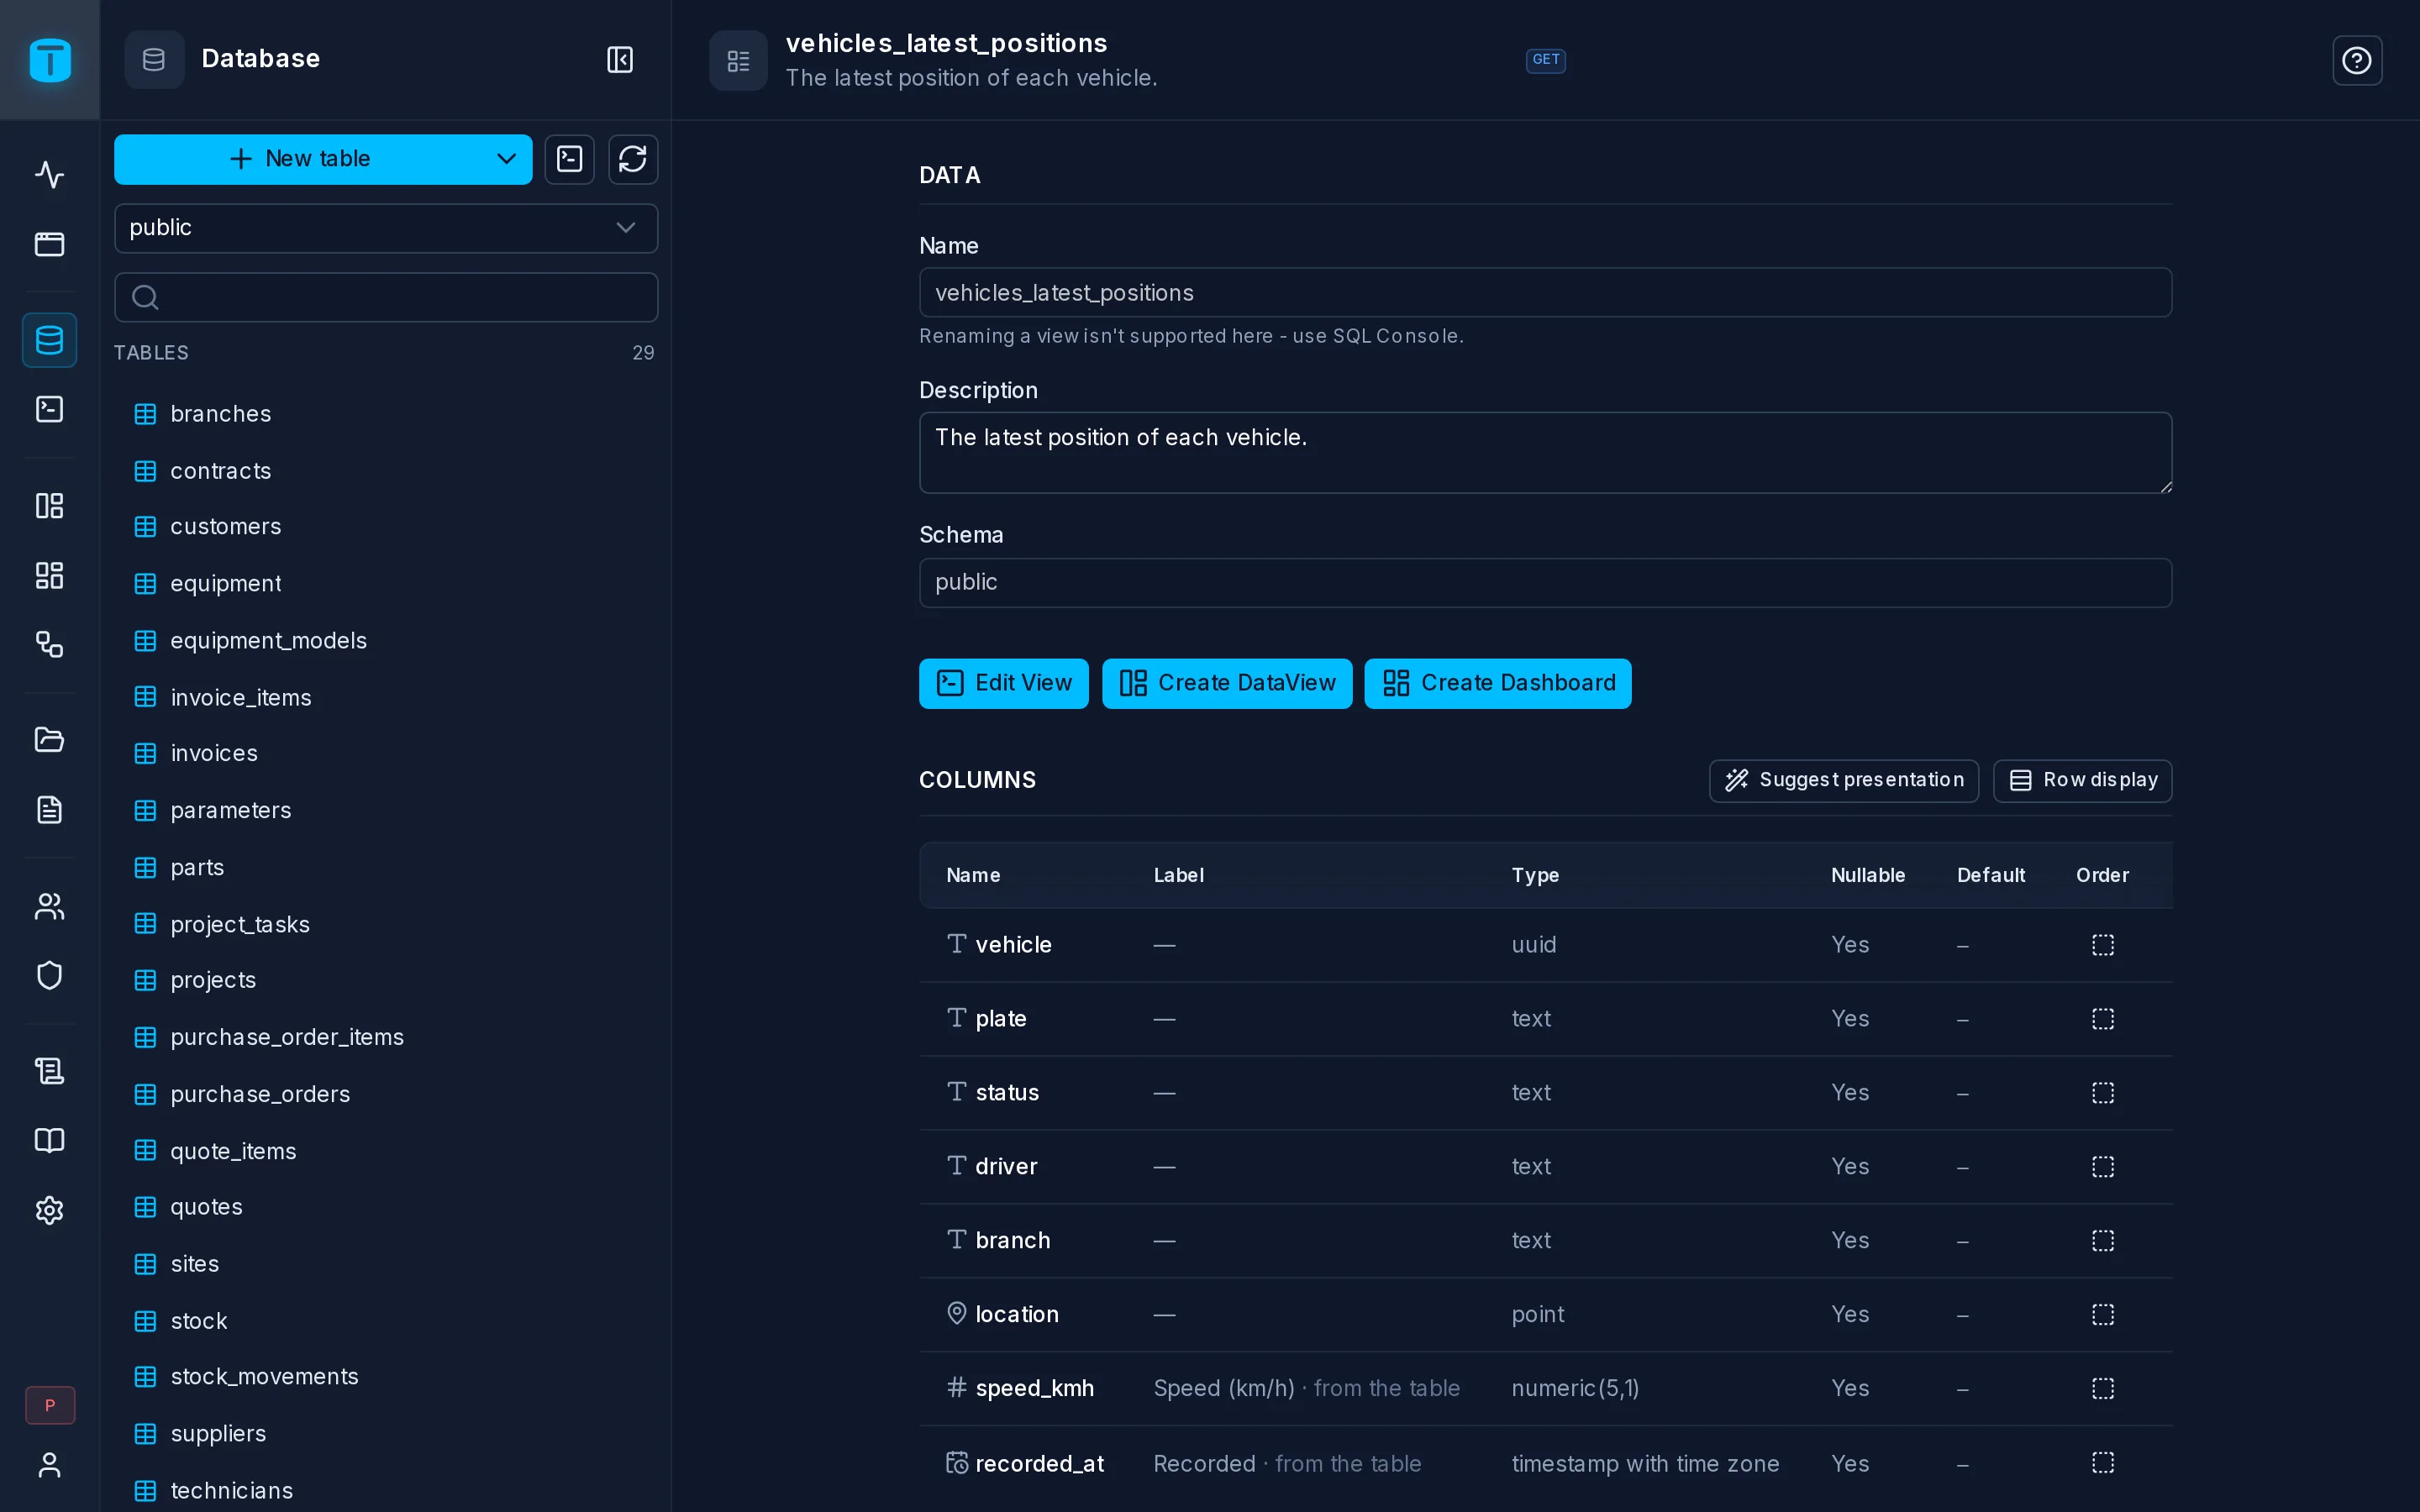Select the Database icon in the sidebar
2420x1512 pixels.
click(49, 340)
